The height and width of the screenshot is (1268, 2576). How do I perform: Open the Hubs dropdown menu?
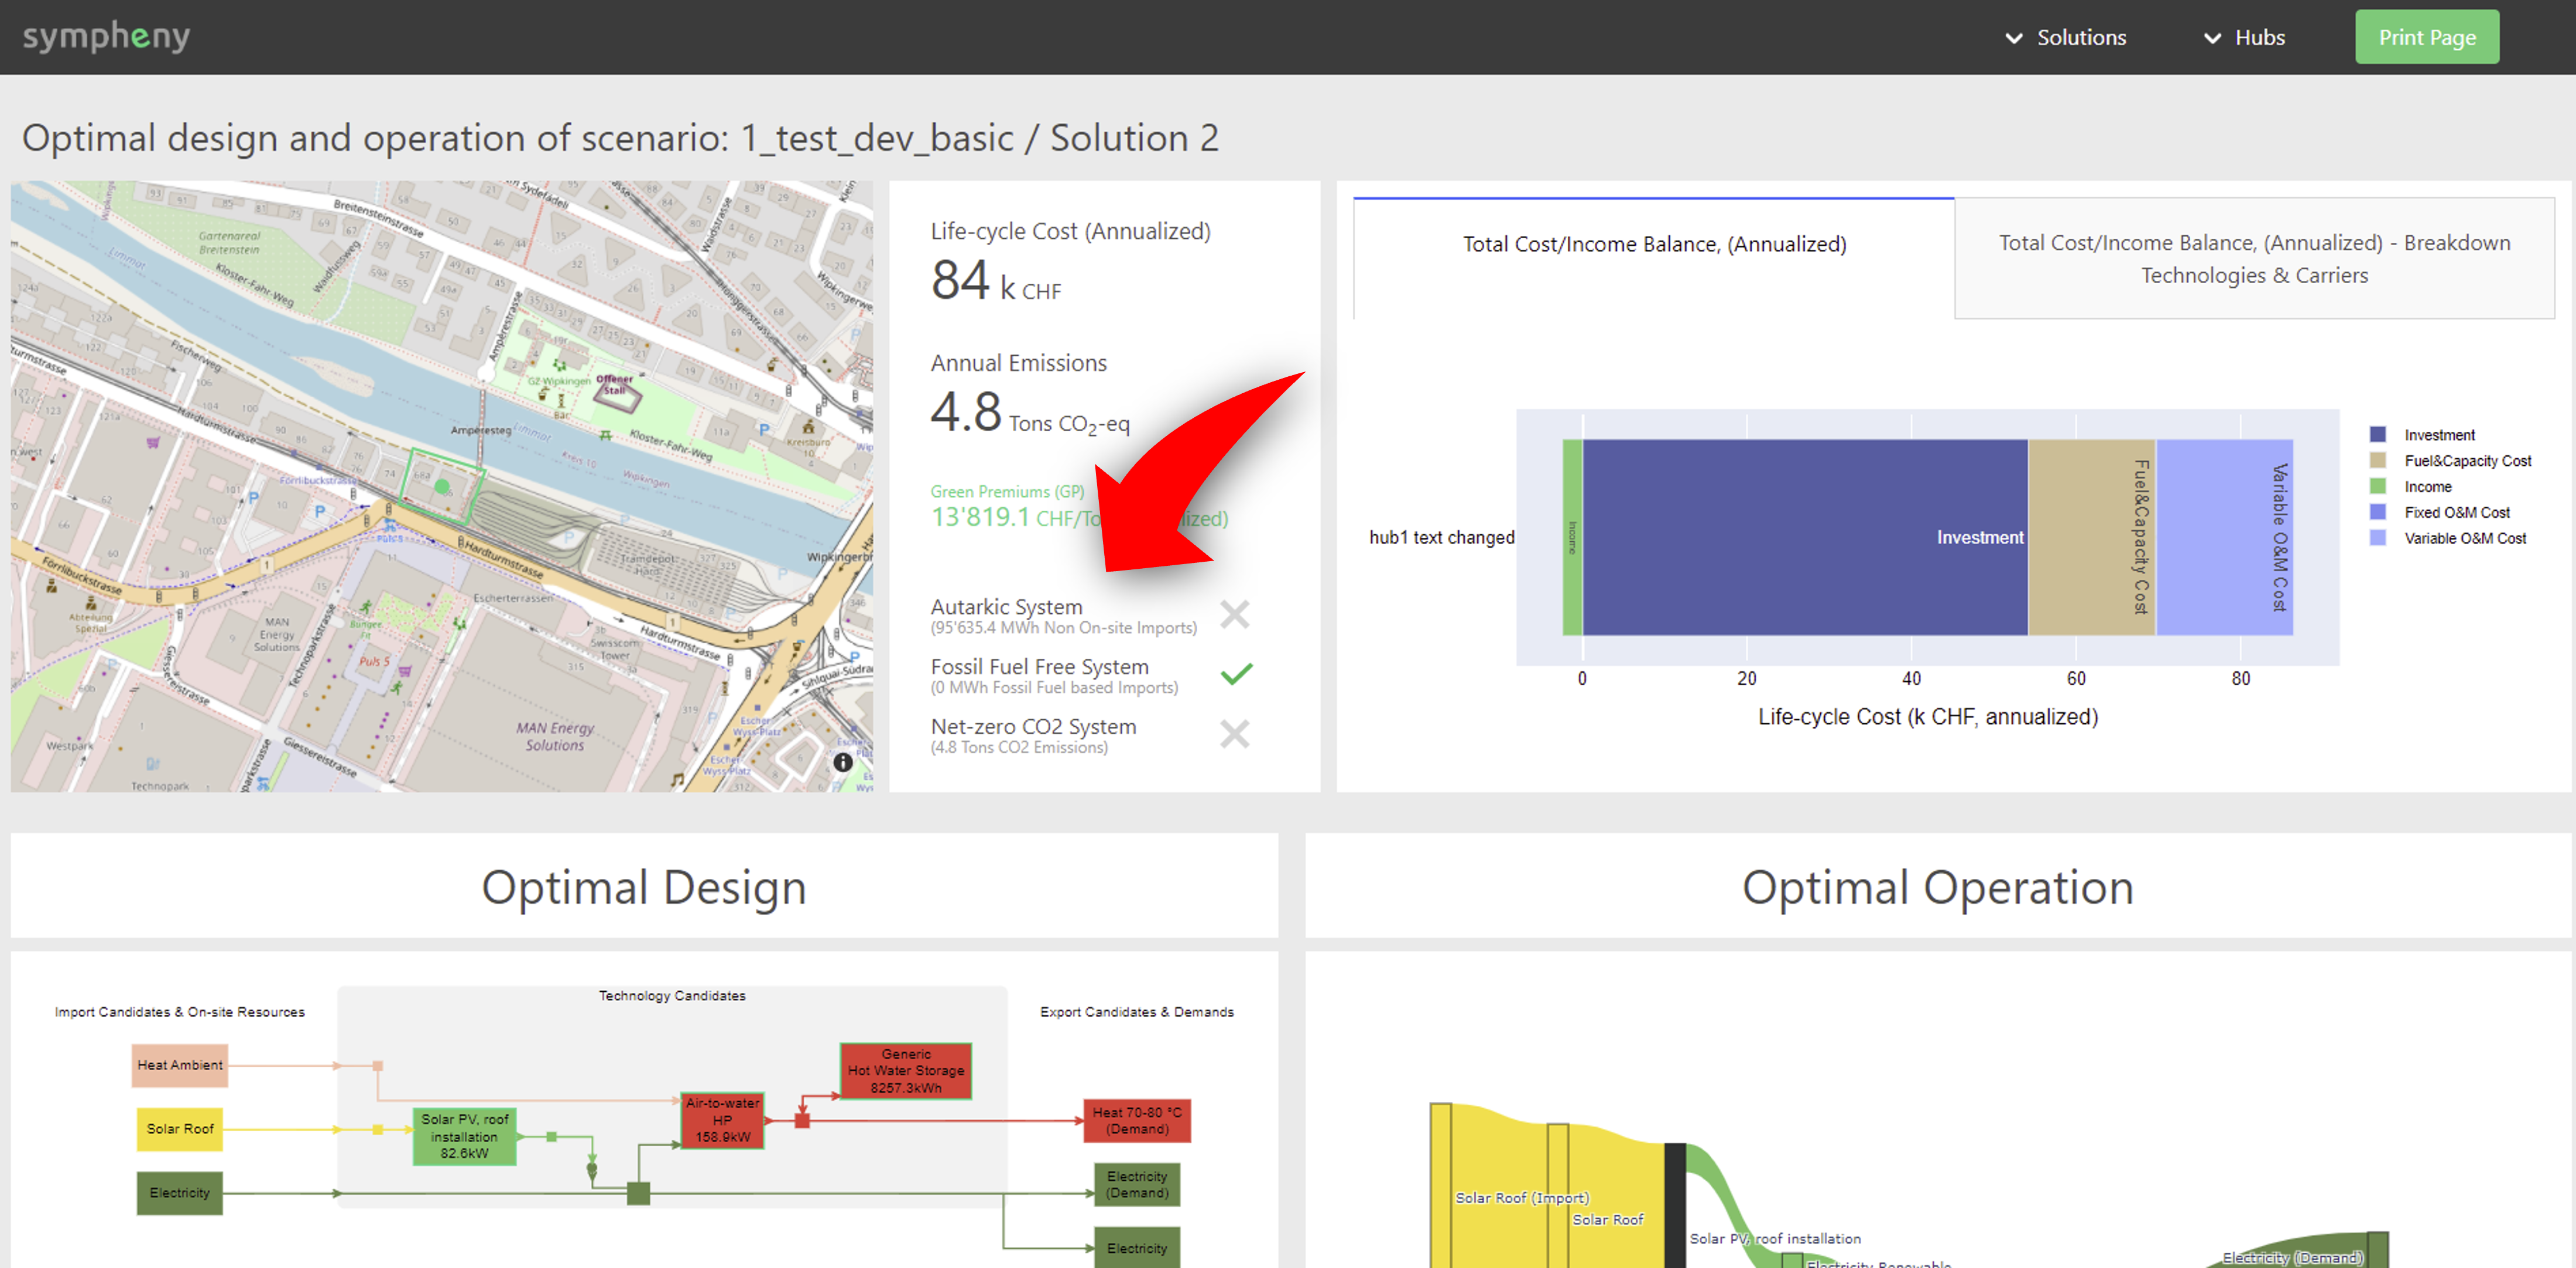(2259, 37)
